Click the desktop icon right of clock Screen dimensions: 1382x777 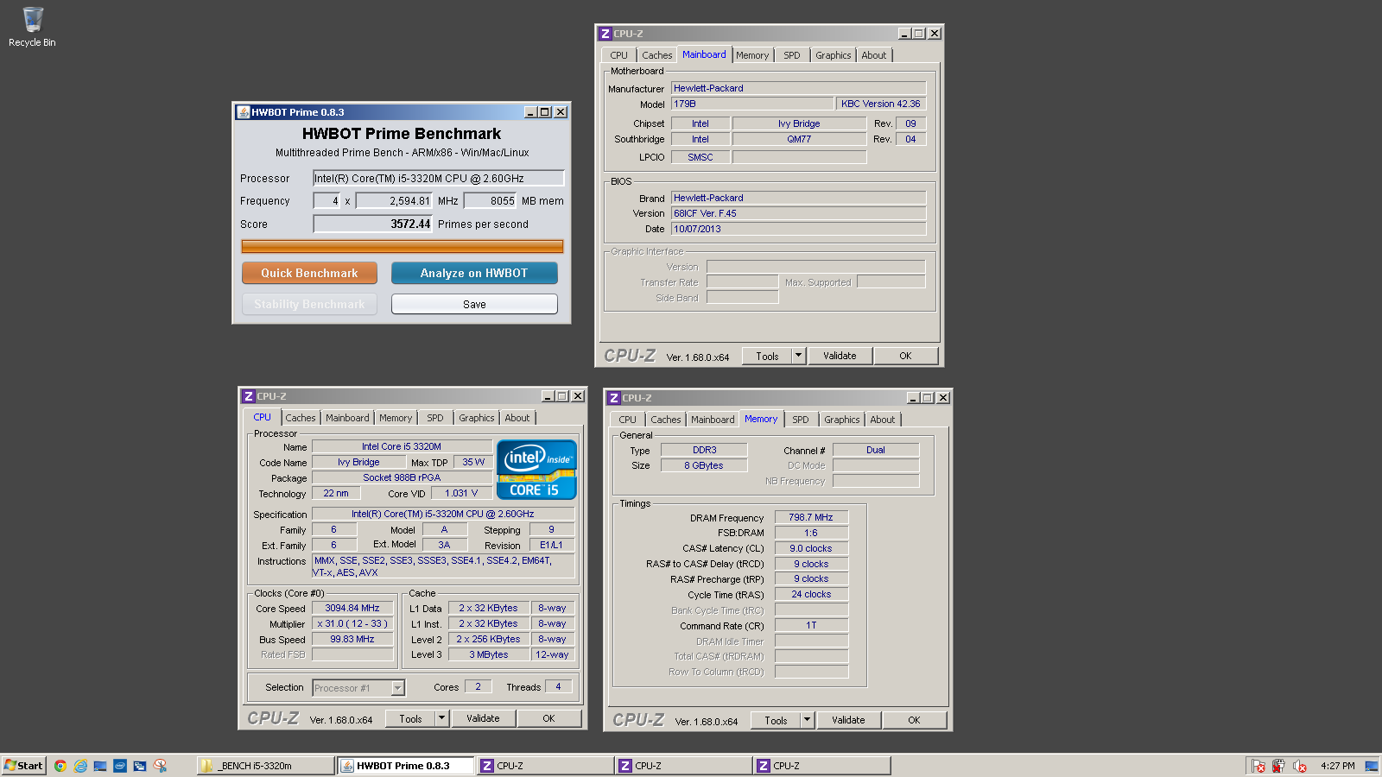pyautogui.click(x=1371, y=766)
